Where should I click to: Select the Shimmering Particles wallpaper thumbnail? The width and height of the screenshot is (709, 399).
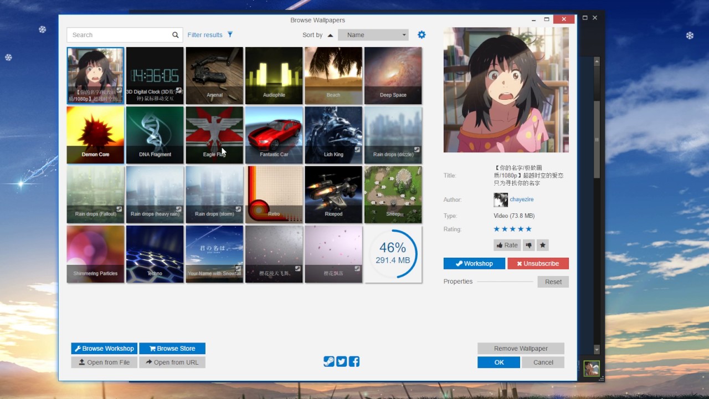(x=95, y=254)
